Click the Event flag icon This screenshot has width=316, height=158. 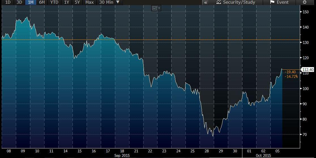click(272, 2)
